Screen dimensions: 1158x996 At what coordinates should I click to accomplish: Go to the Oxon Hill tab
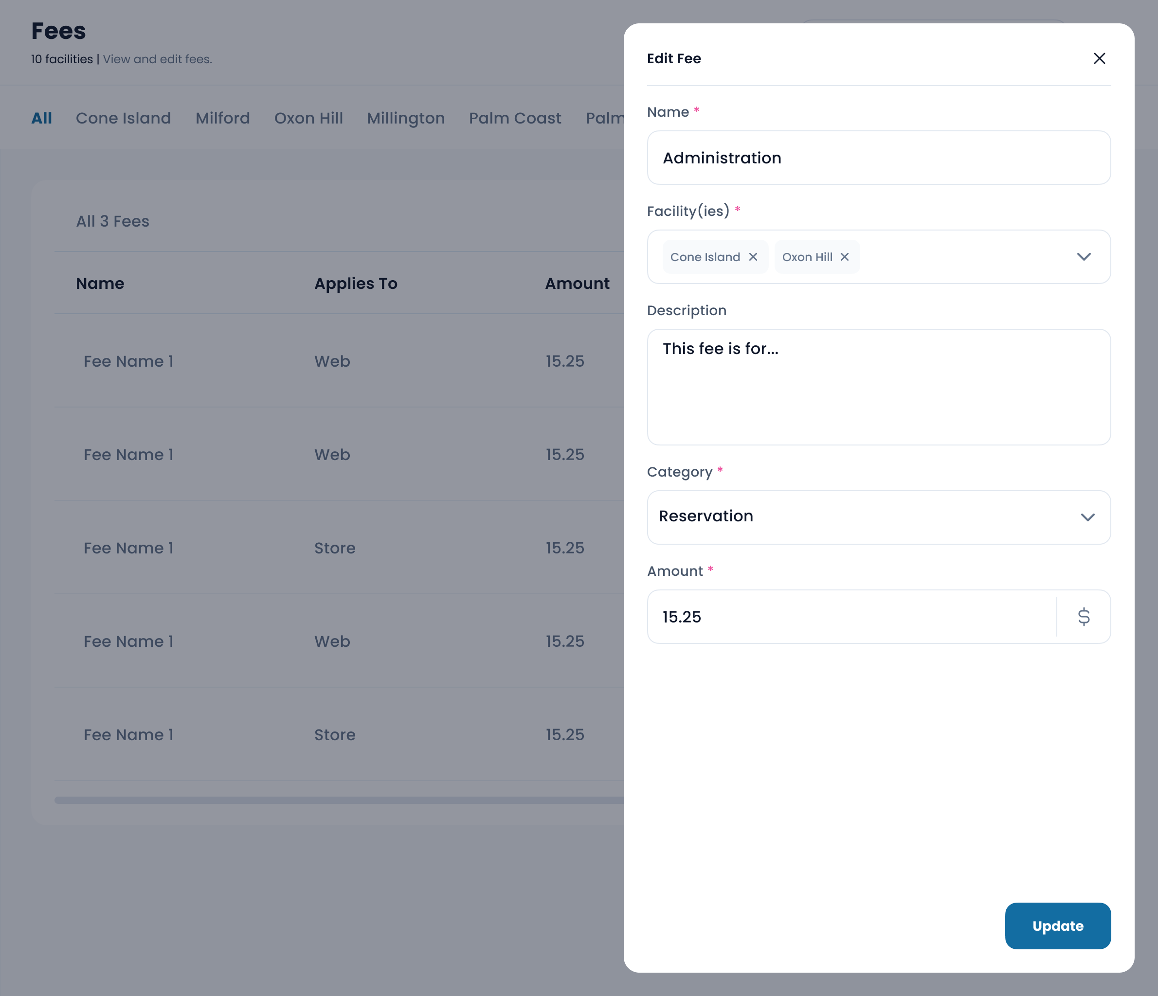click(308, 119)
